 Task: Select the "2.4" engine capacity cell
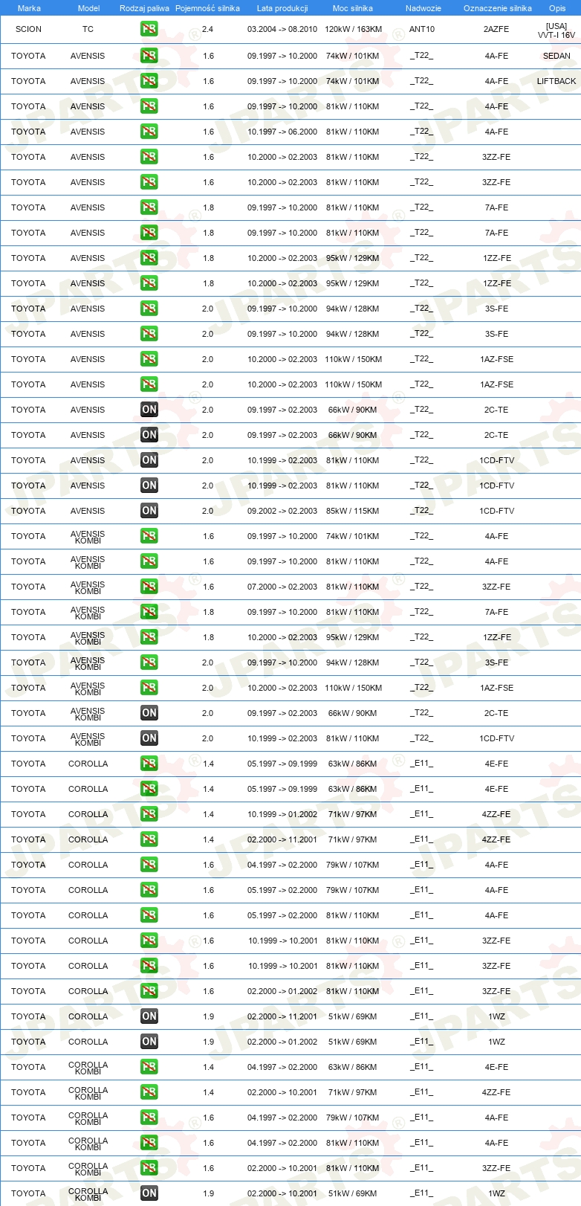207,29
